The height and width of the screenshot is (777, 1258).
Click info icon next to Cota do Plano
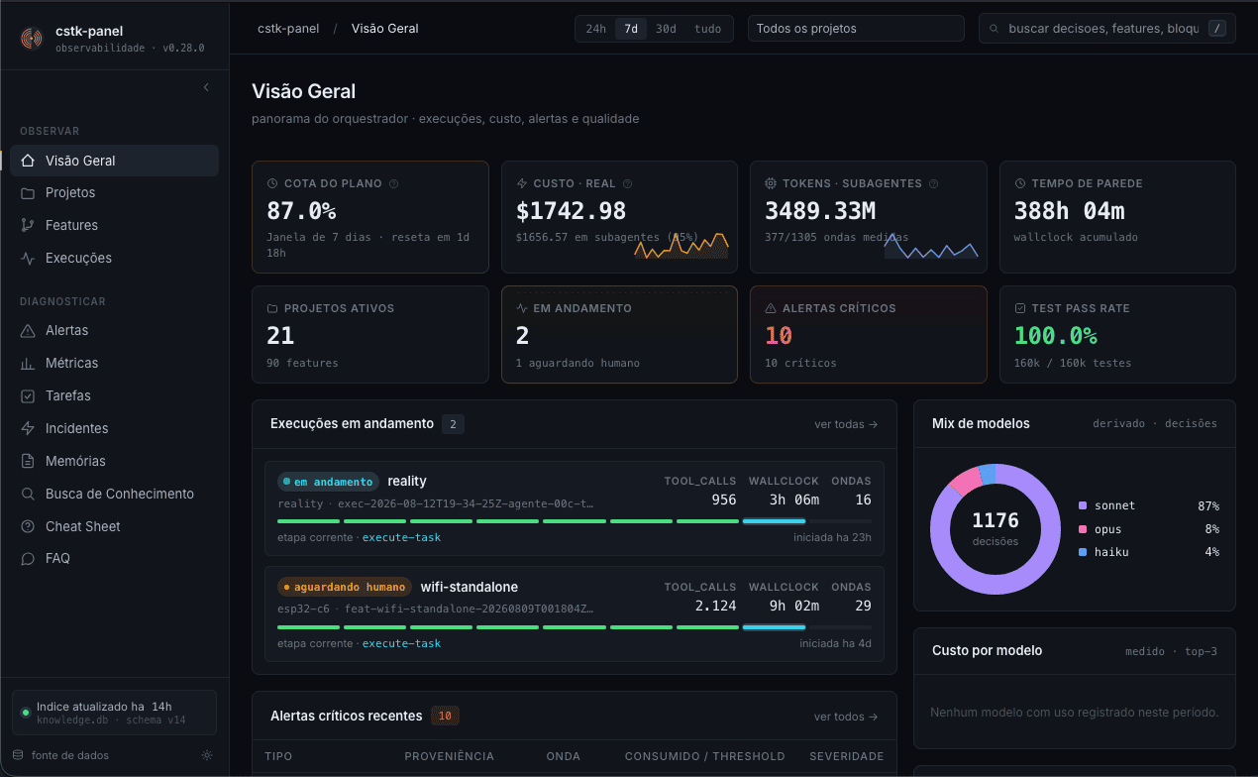click(x=394, y=183)
